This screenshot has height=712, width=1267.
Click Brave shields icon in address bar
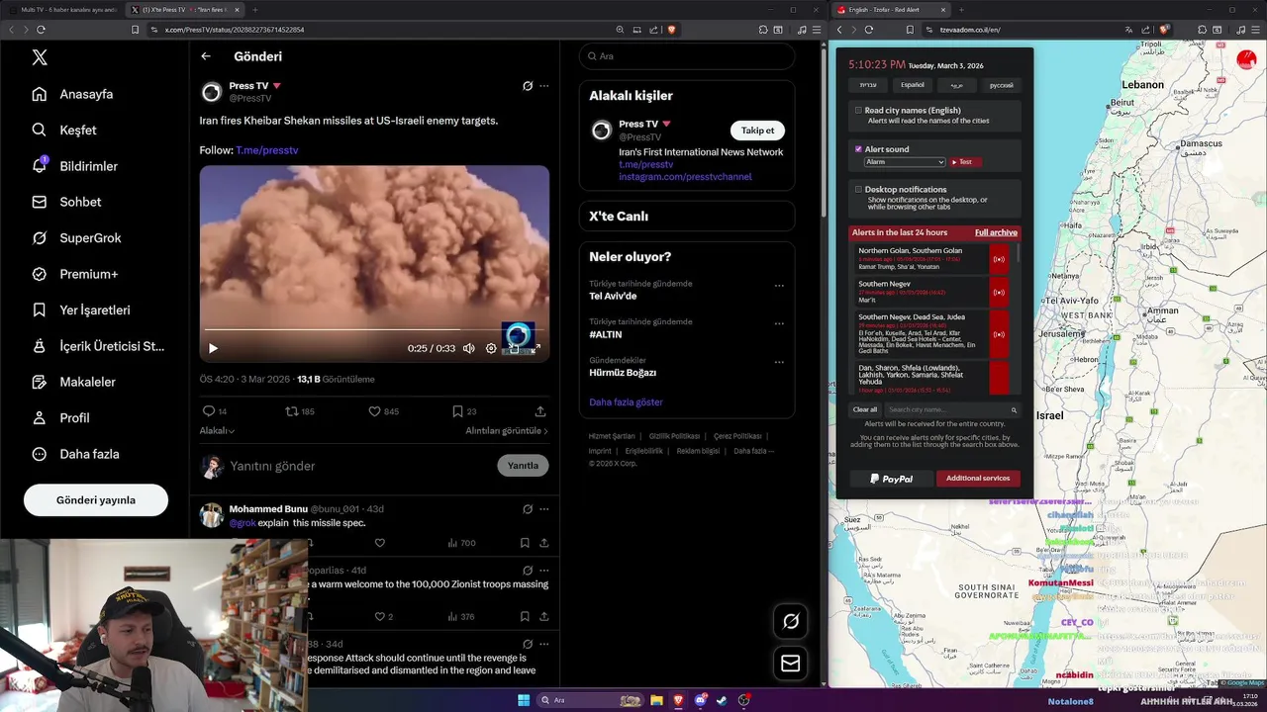coord(672,30)
